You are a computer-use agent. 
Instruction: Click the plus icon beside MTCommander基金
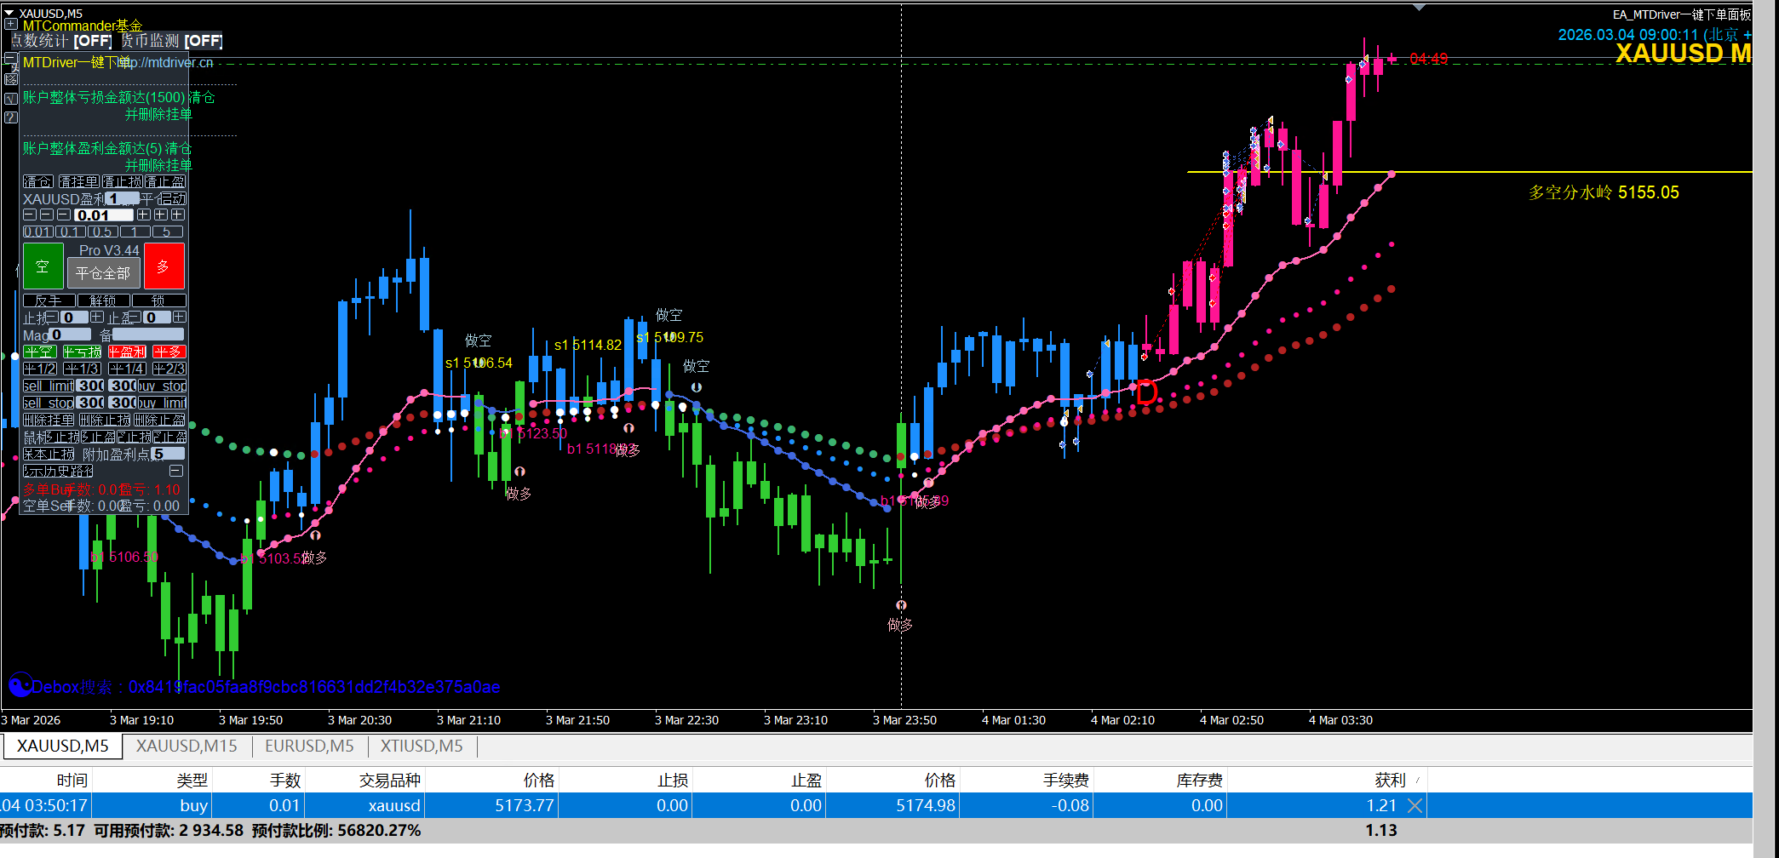click(11, 25)
